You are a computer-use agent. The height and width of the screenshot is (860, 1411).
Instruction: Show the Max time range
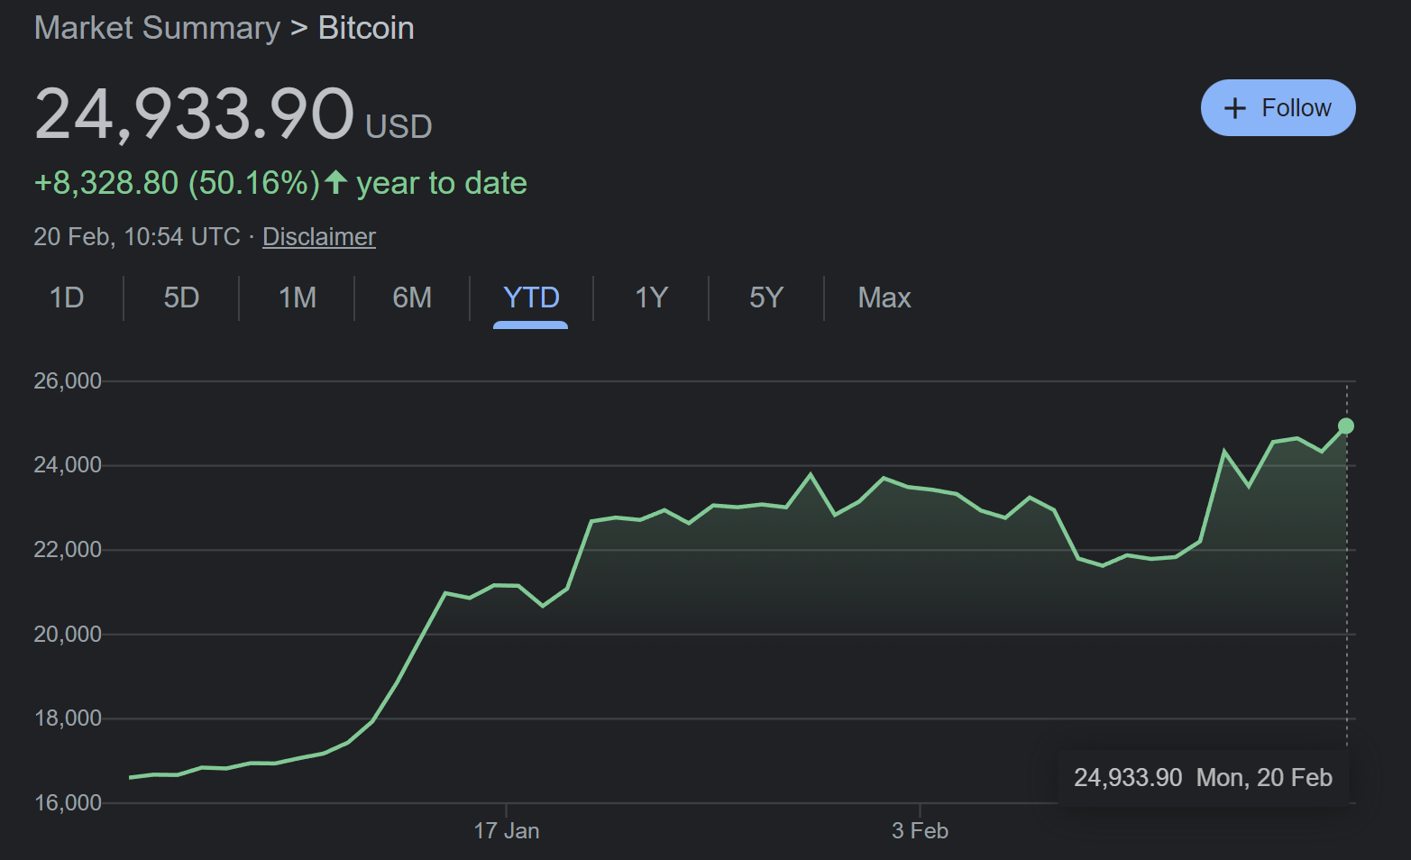[x=884, y=297]
